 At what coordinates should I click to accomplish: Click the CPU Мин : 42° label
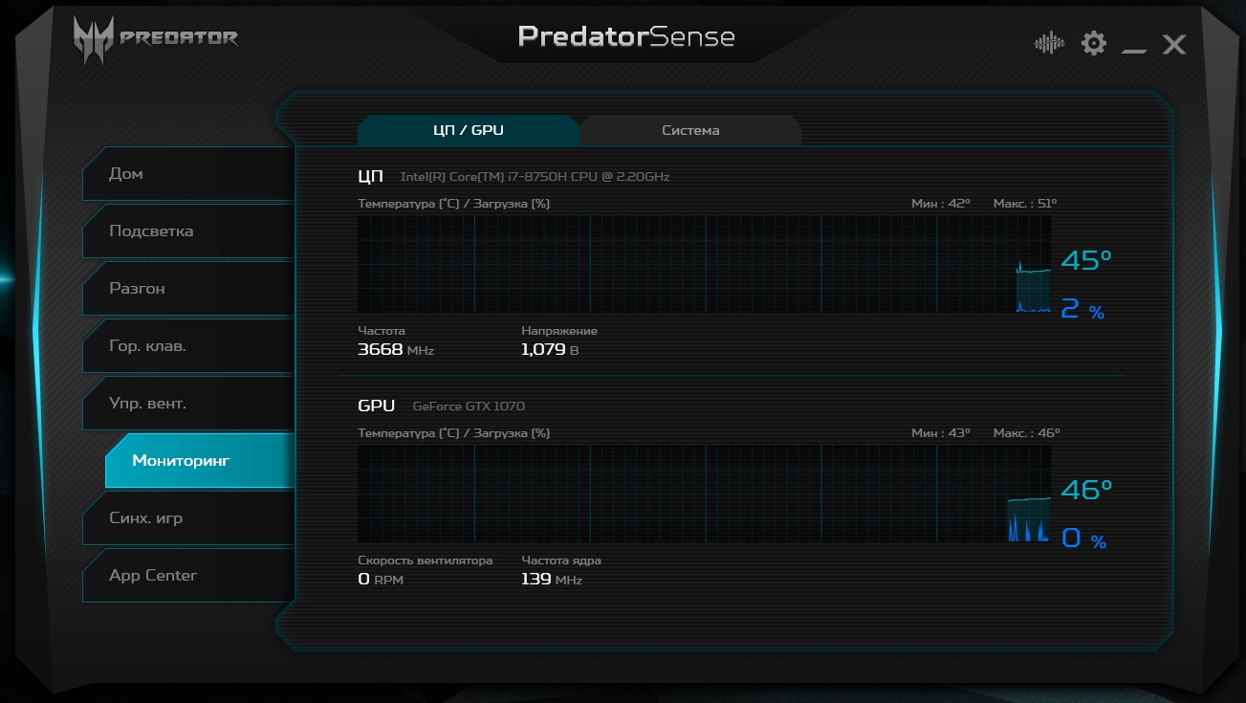coord(941,204)
